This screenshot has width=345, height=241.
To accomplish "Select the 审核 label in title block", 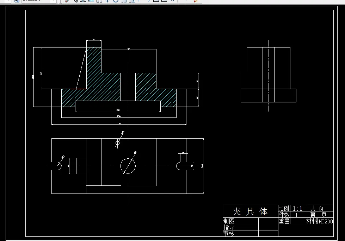I will tap(229, 234).
